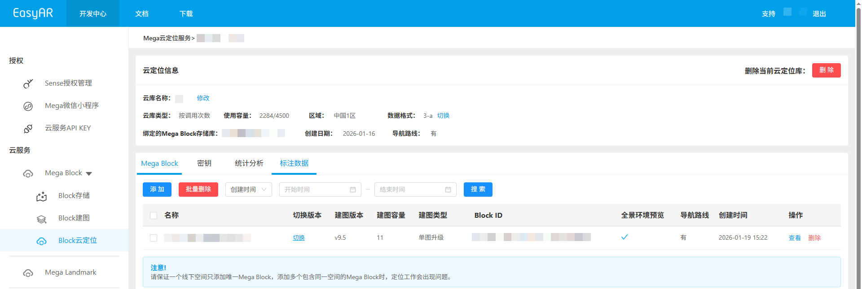Click the 批量删除 button
This screenshot has width=862, height=289.
point(198,190)
